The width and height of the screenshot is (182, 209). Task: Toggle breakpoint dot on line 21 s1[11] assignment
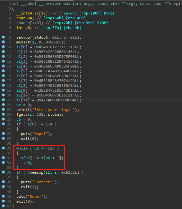[x=3, y=100]
